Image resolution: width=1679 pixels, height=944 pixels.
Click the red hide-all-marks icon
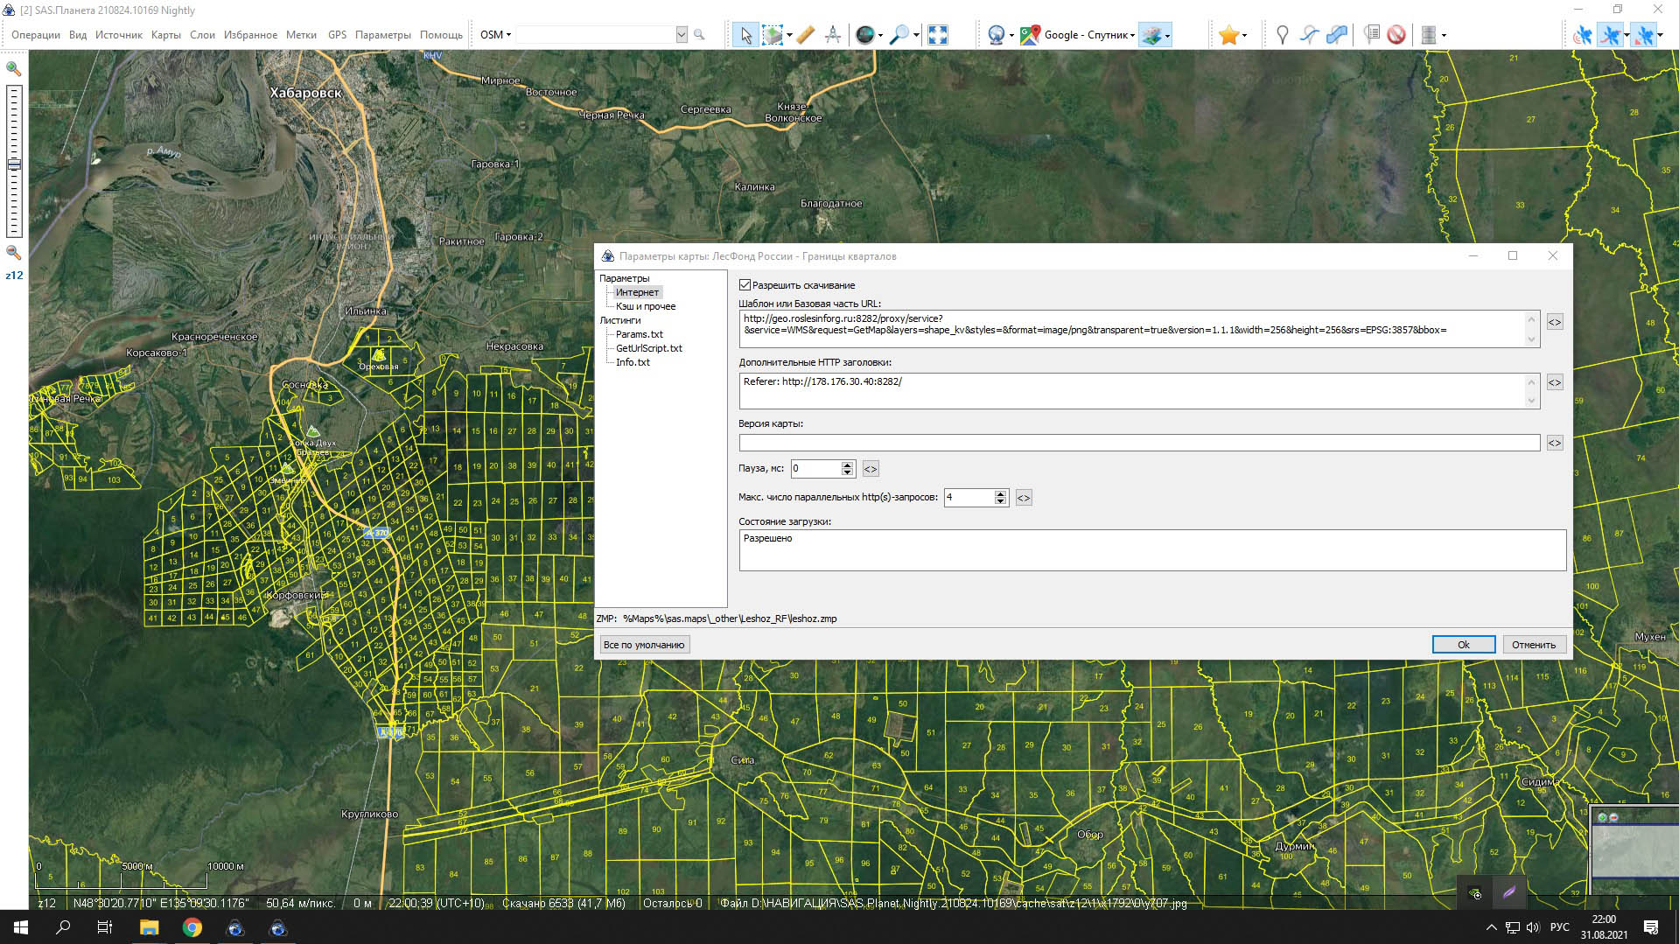point(1396,35)
